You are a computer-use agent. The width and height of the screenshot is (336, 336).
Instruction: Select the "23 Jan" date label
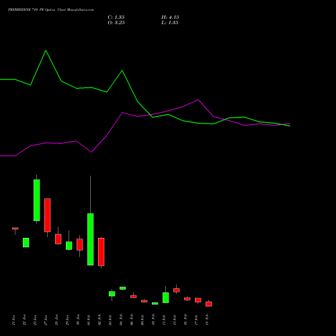click(35, 320)
